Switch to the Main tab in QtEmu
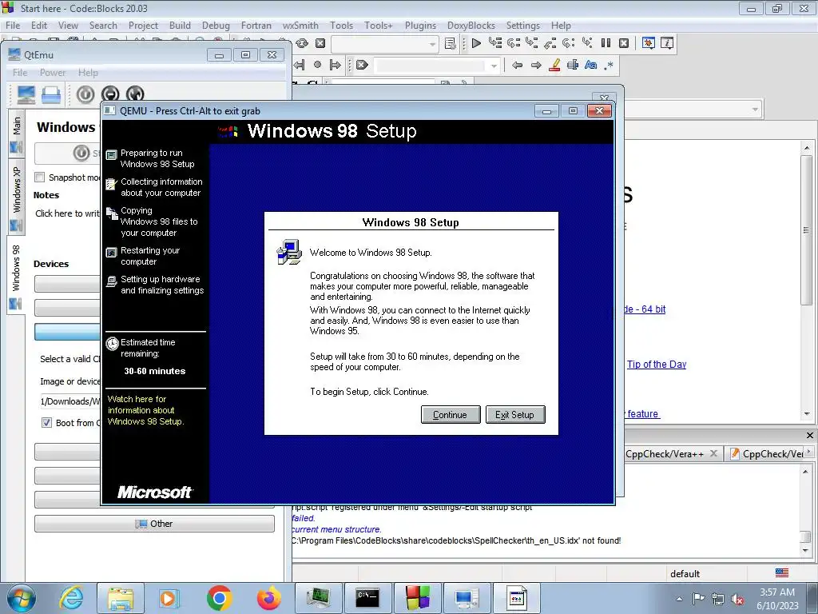This screenshot has width=818, height=614. coord(16,132)
